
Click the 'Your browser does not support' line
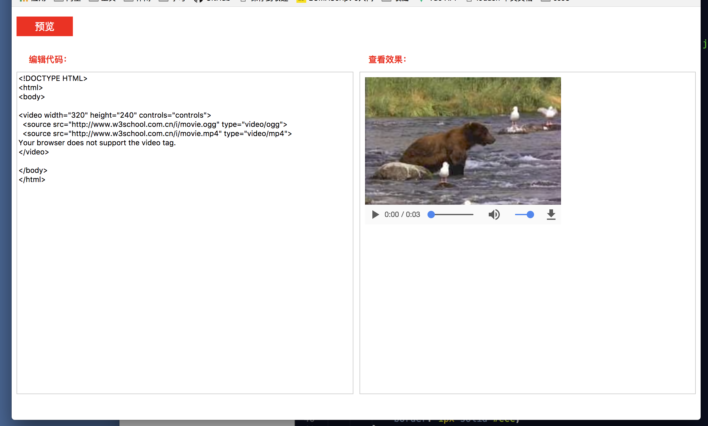tap(97, 143)
